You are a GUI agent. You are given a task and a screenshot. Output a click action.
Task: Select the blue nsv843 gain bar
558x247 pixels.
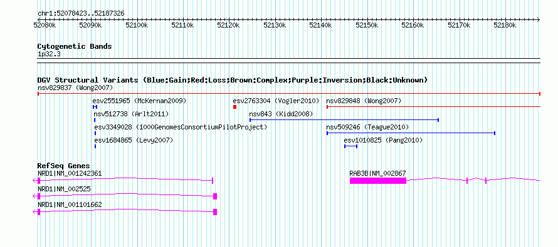(x=344, y=120)
